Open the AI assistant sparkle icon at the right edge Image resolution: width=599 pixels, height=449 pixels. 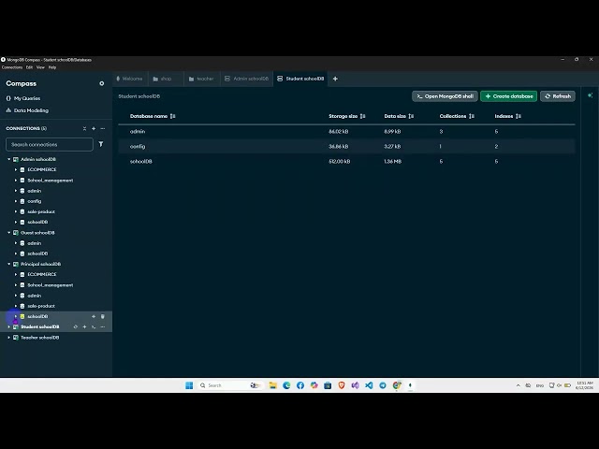[591, 95]
